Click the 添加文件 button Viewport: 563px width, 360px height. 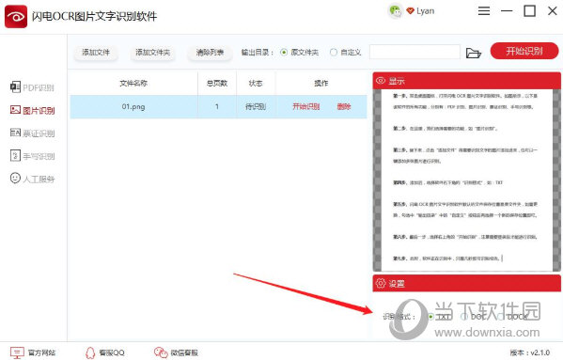tap(96, 53)
